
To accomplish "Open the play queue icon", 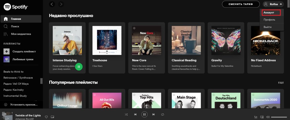I will 256,117.
